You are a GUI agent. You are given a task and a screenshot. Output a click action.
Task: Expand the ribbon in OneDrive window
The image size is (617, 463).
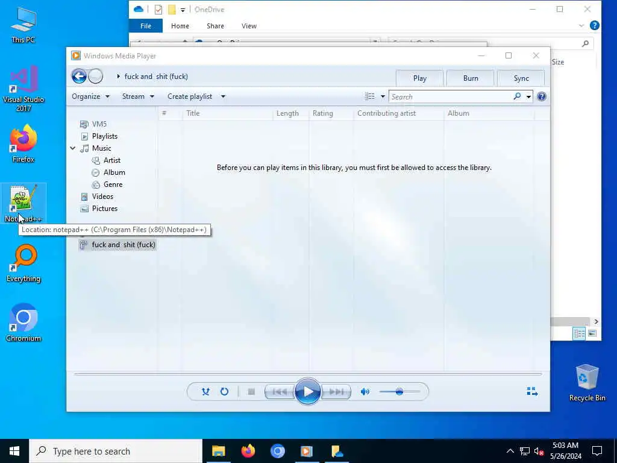pos(581,25)
